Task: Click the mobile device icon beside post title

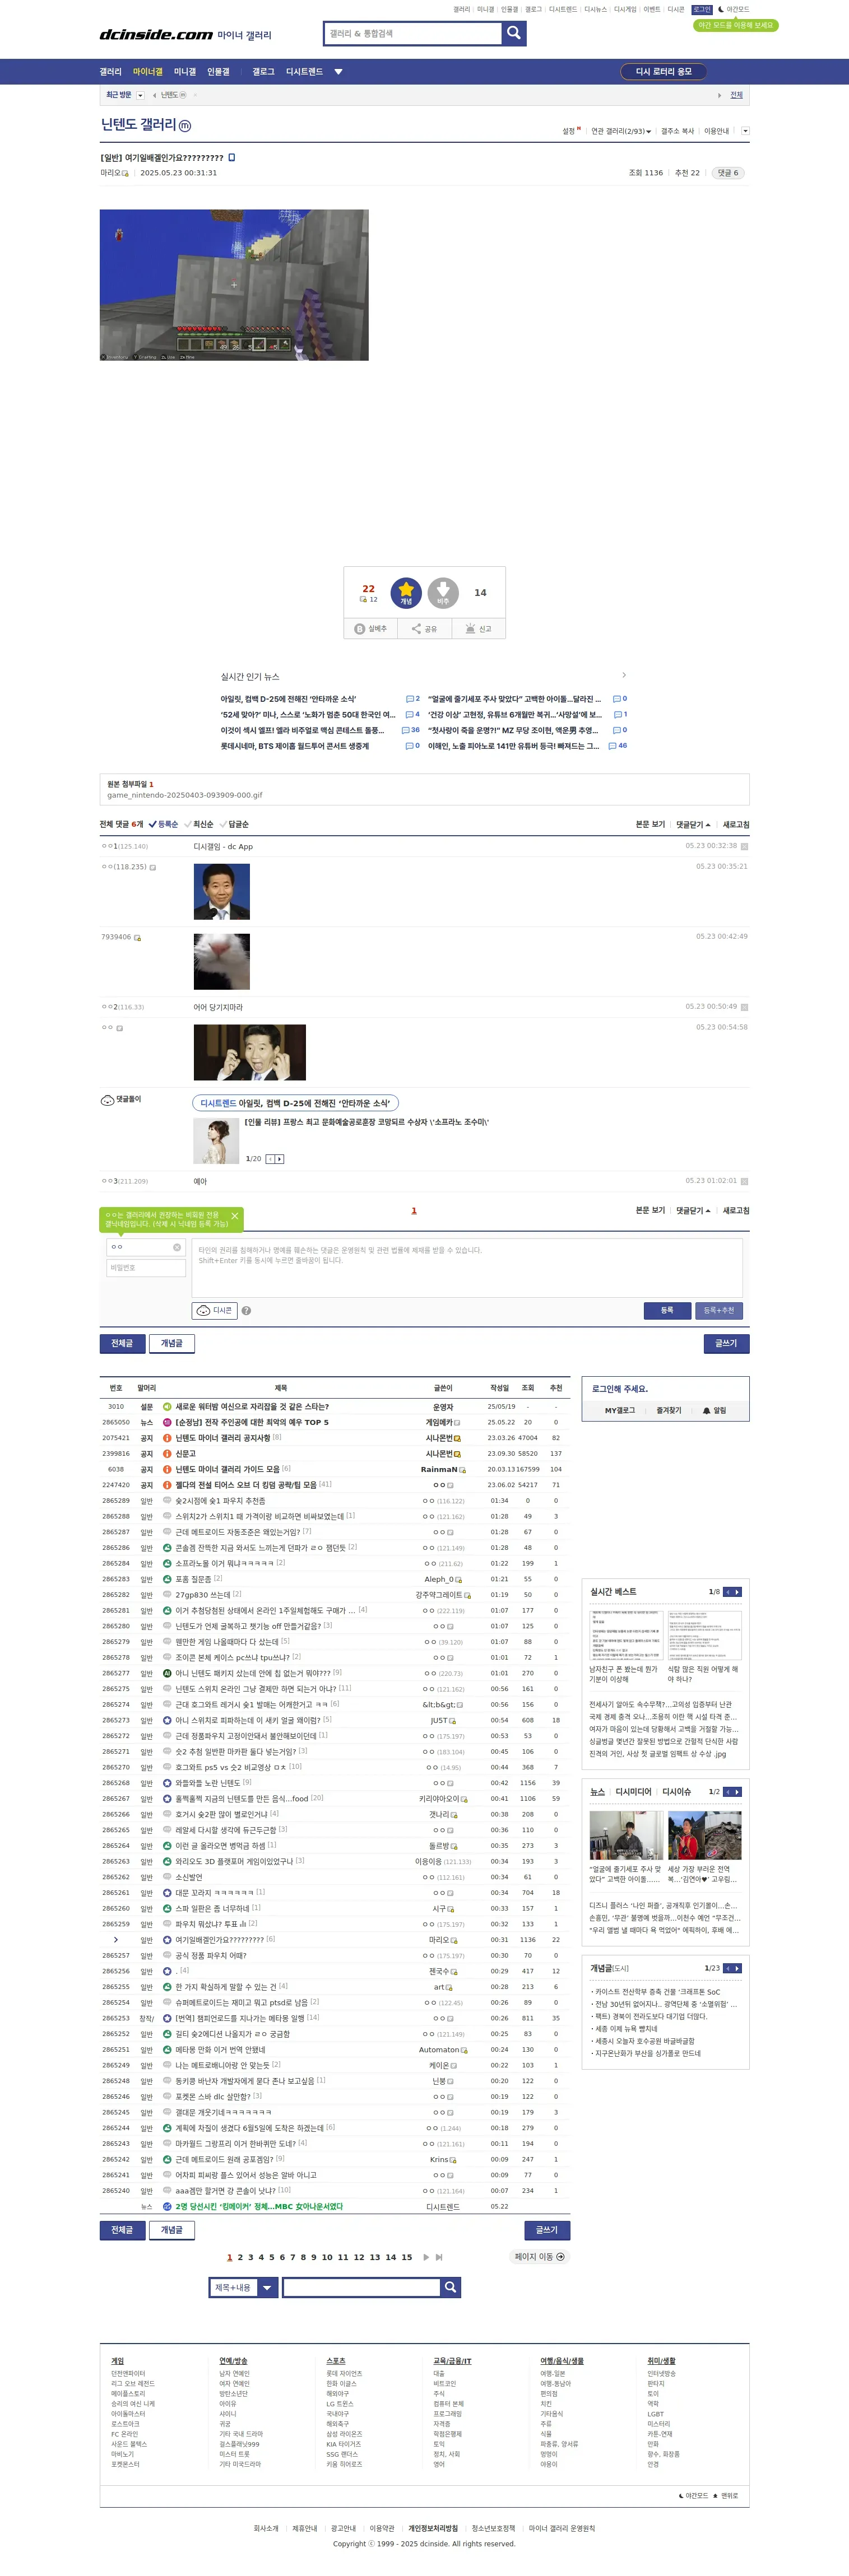Action: (x=232, y=157)
